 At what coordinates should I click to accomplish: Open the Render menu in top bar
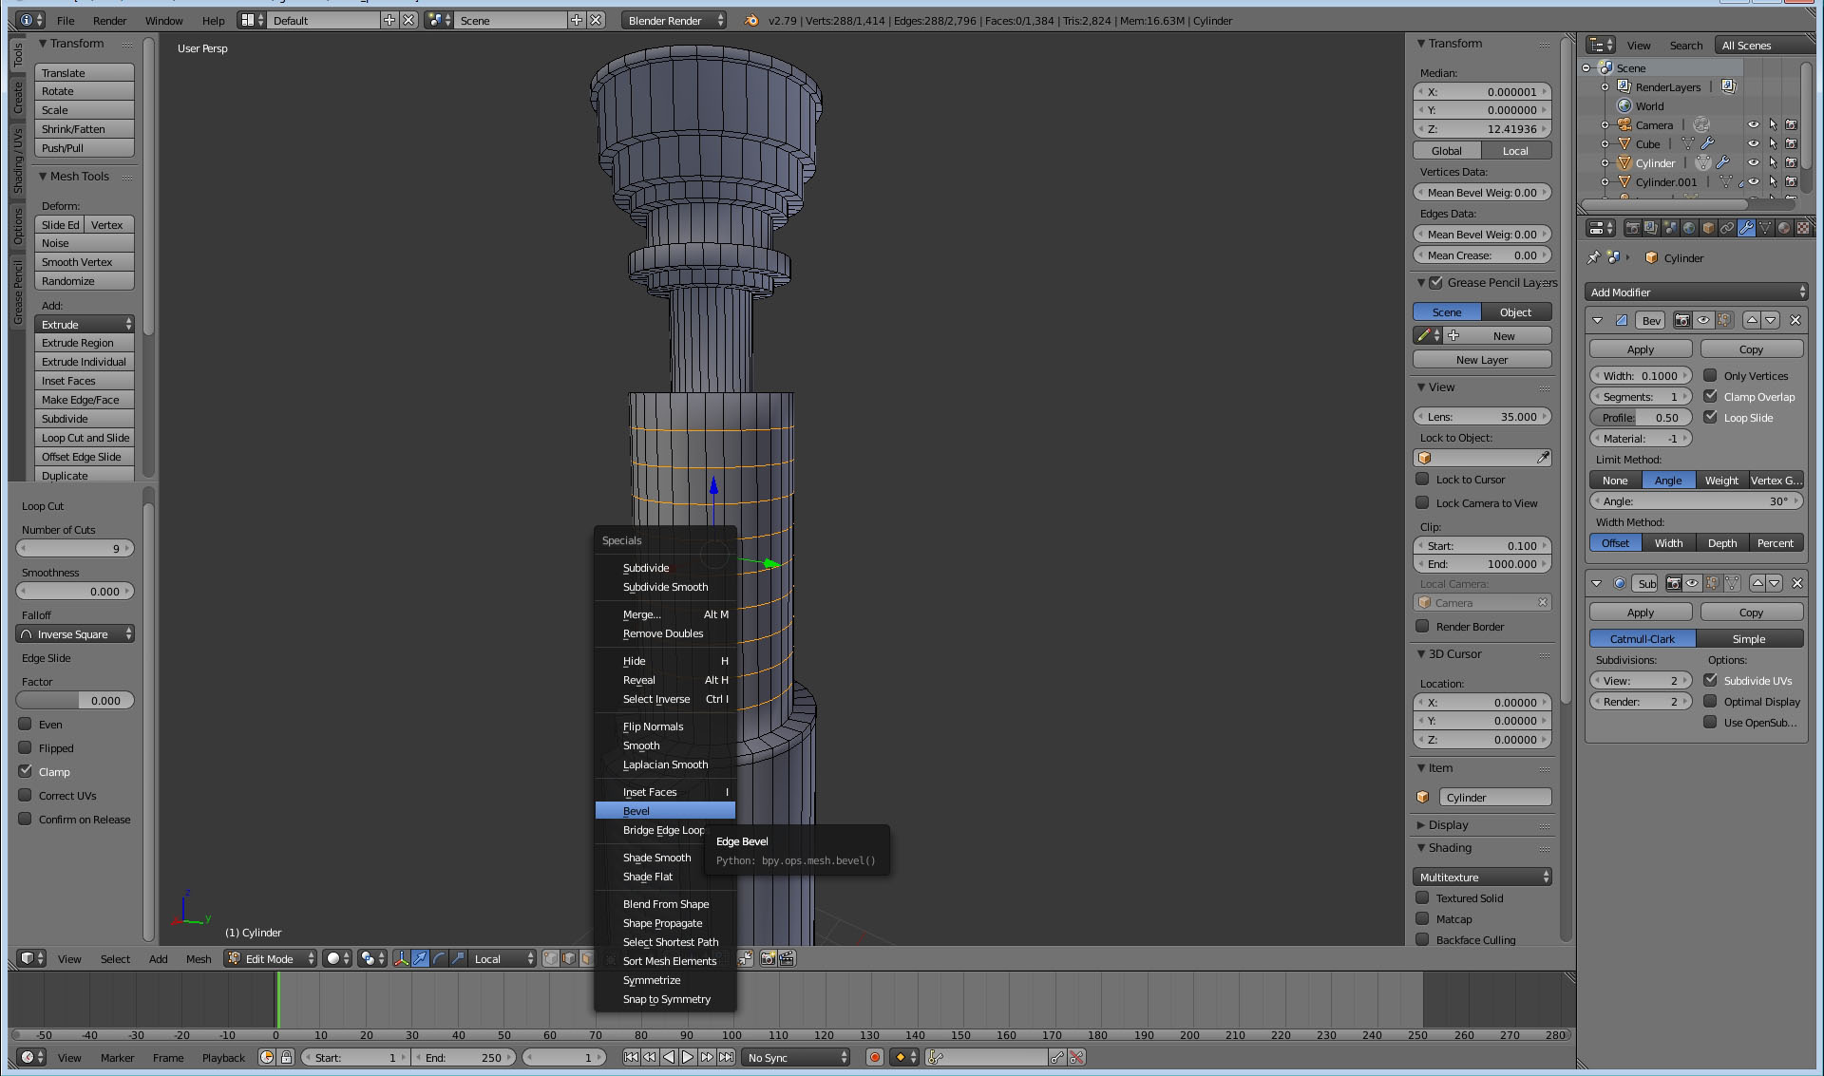[109, 20]
